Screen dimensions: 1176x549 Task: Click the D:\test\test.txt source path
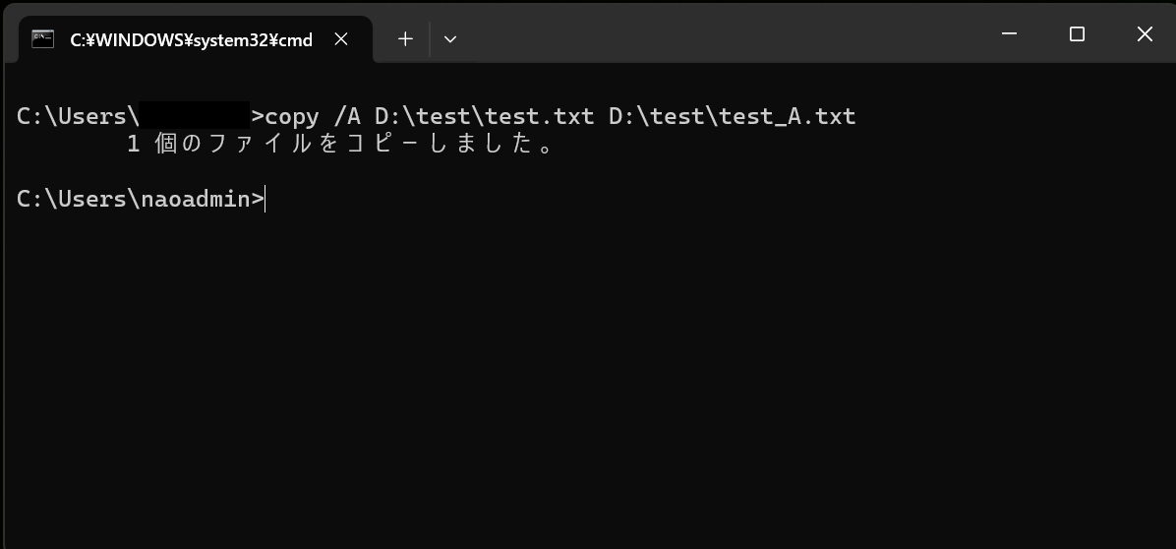(x=484, y=116)
